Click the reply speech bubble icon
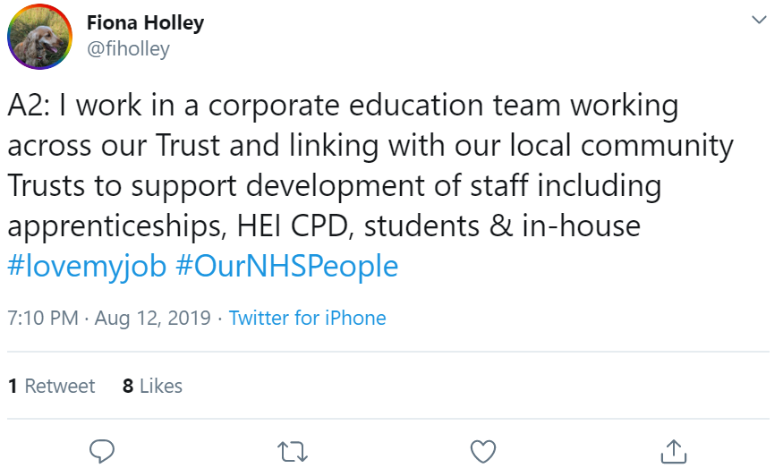 [102, 451]
